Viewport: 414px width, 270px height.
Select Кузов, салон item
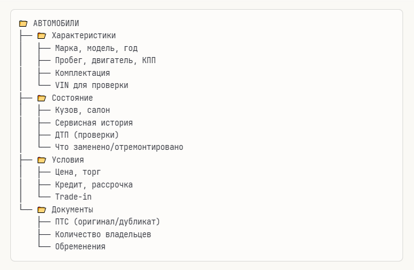click(x=82, y=110)
